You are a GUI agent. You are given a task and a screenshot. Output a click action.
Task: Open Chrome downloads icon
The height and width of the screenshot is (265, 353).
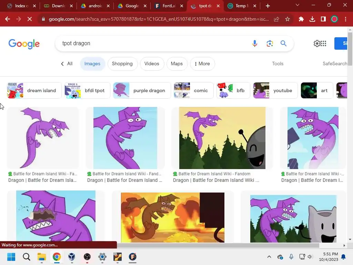[312, 19]
